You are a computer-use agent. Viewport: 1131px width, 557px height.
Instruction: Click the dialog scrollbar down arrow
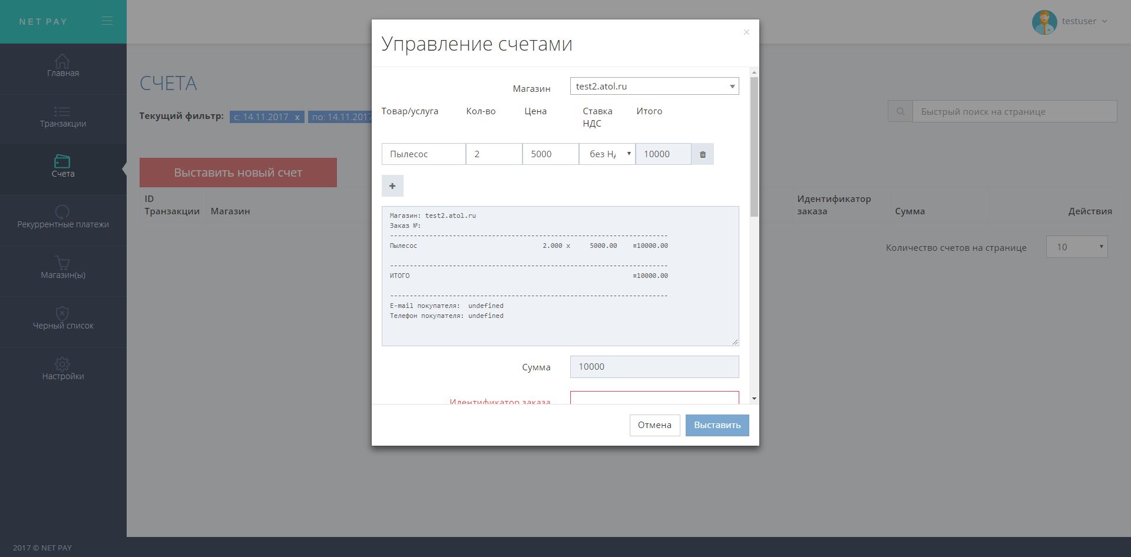coord(754,399)
